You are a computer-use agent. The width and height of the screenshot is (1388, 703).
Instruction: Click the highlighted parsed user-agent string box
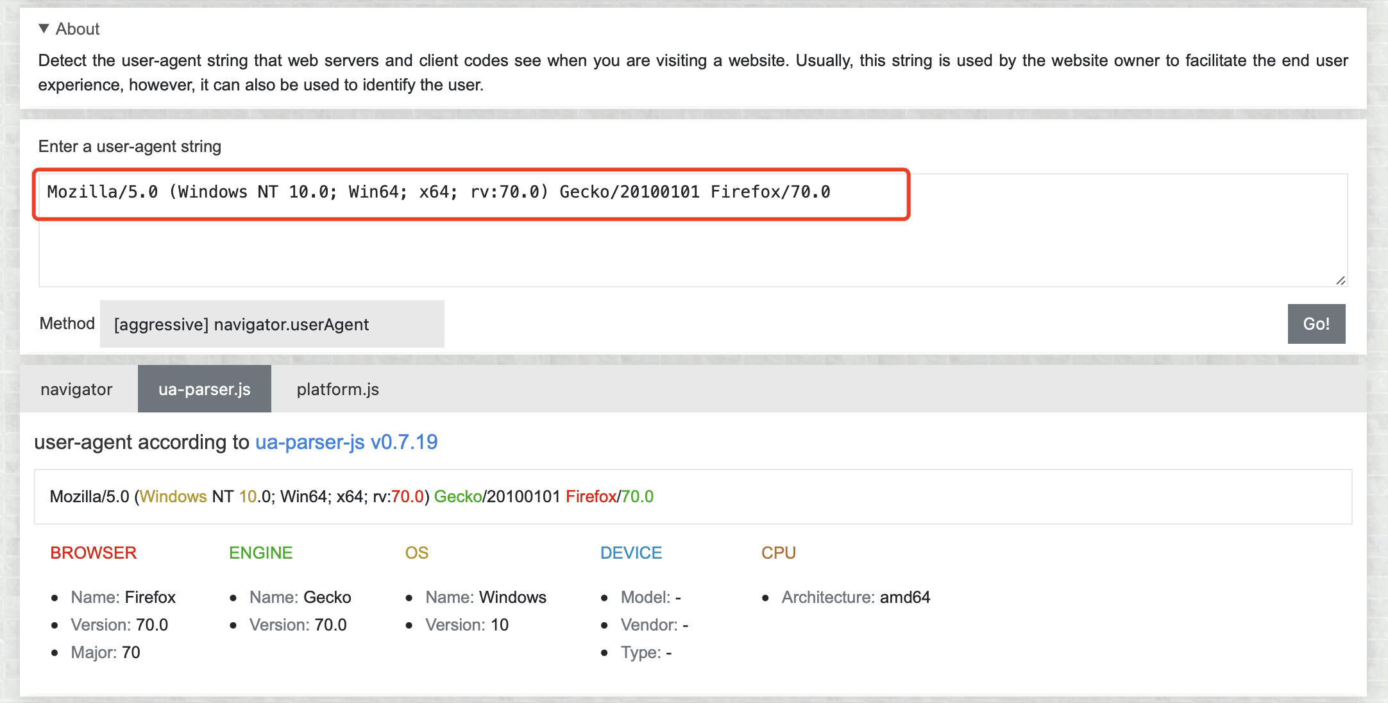coord(693,496)
